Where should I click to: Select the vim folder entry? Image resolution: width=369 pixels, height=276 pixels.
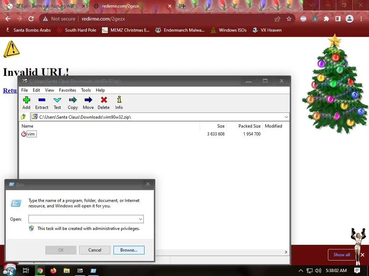(x=29, y=134)
